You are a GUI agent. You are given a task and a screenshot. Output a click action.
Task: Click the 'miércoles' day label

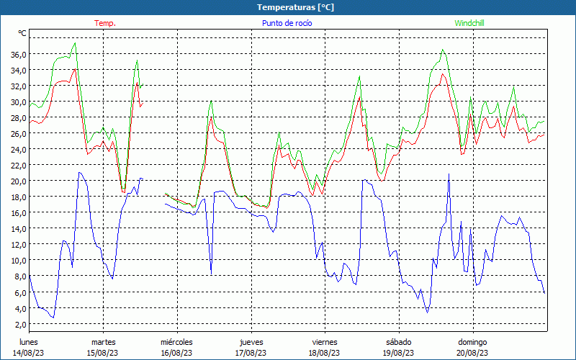point(176,342)
